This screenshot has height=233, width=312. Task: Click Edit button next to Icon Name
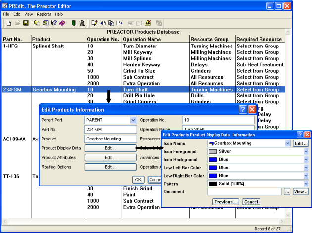[301, 143]
